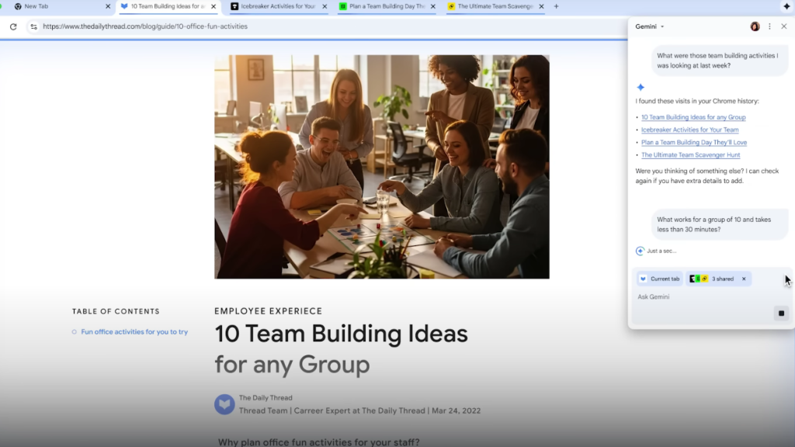The height and width of the screenshot is (447, 795).
Task: Open the Plan a Team Building Day link
Action: (x=693, y=142)
